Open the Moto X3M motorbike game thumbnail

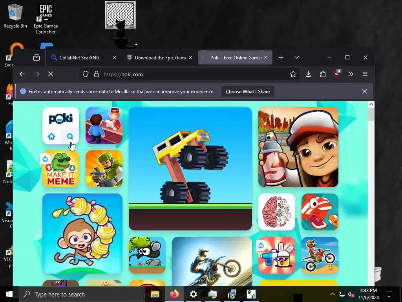[x=320, y=255]
